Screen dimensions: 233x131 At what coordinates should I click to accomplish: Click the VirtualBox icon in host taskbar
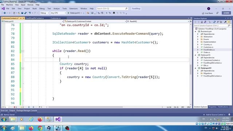(49, 128)
